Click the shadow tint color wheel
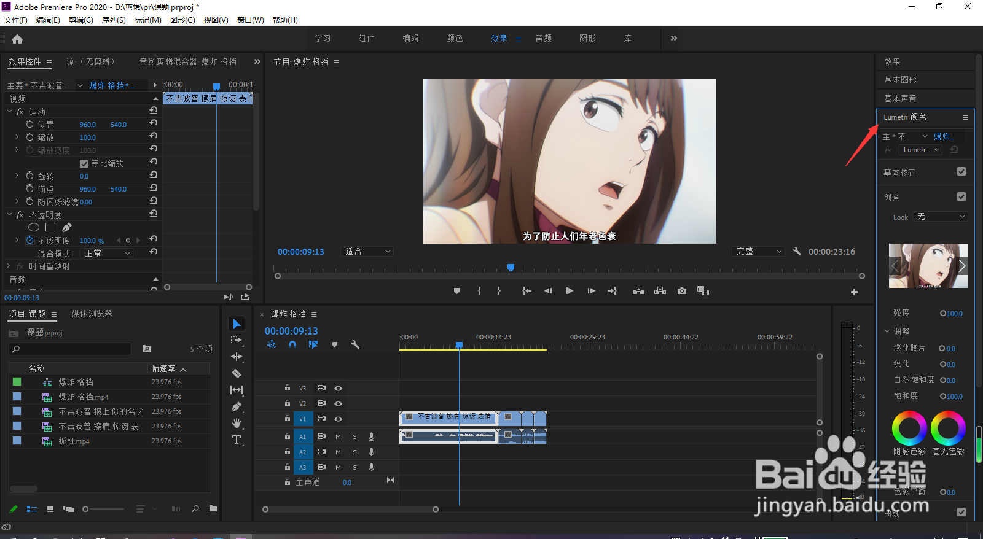Screen dimensions: 983x539 coord(909,428)
